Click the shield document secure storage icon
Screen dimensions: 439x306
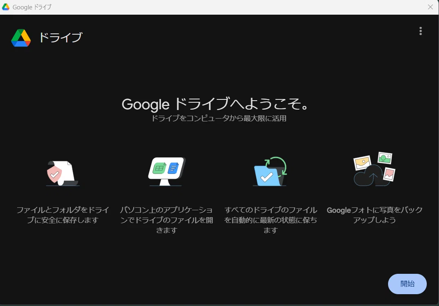[x=63, y=173]
